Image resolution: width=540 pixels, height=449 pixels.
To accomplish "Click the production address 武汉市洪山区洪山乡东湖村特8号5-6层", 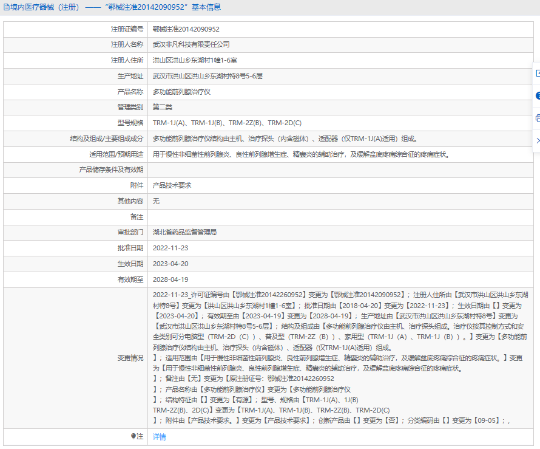I will (208, 76).
